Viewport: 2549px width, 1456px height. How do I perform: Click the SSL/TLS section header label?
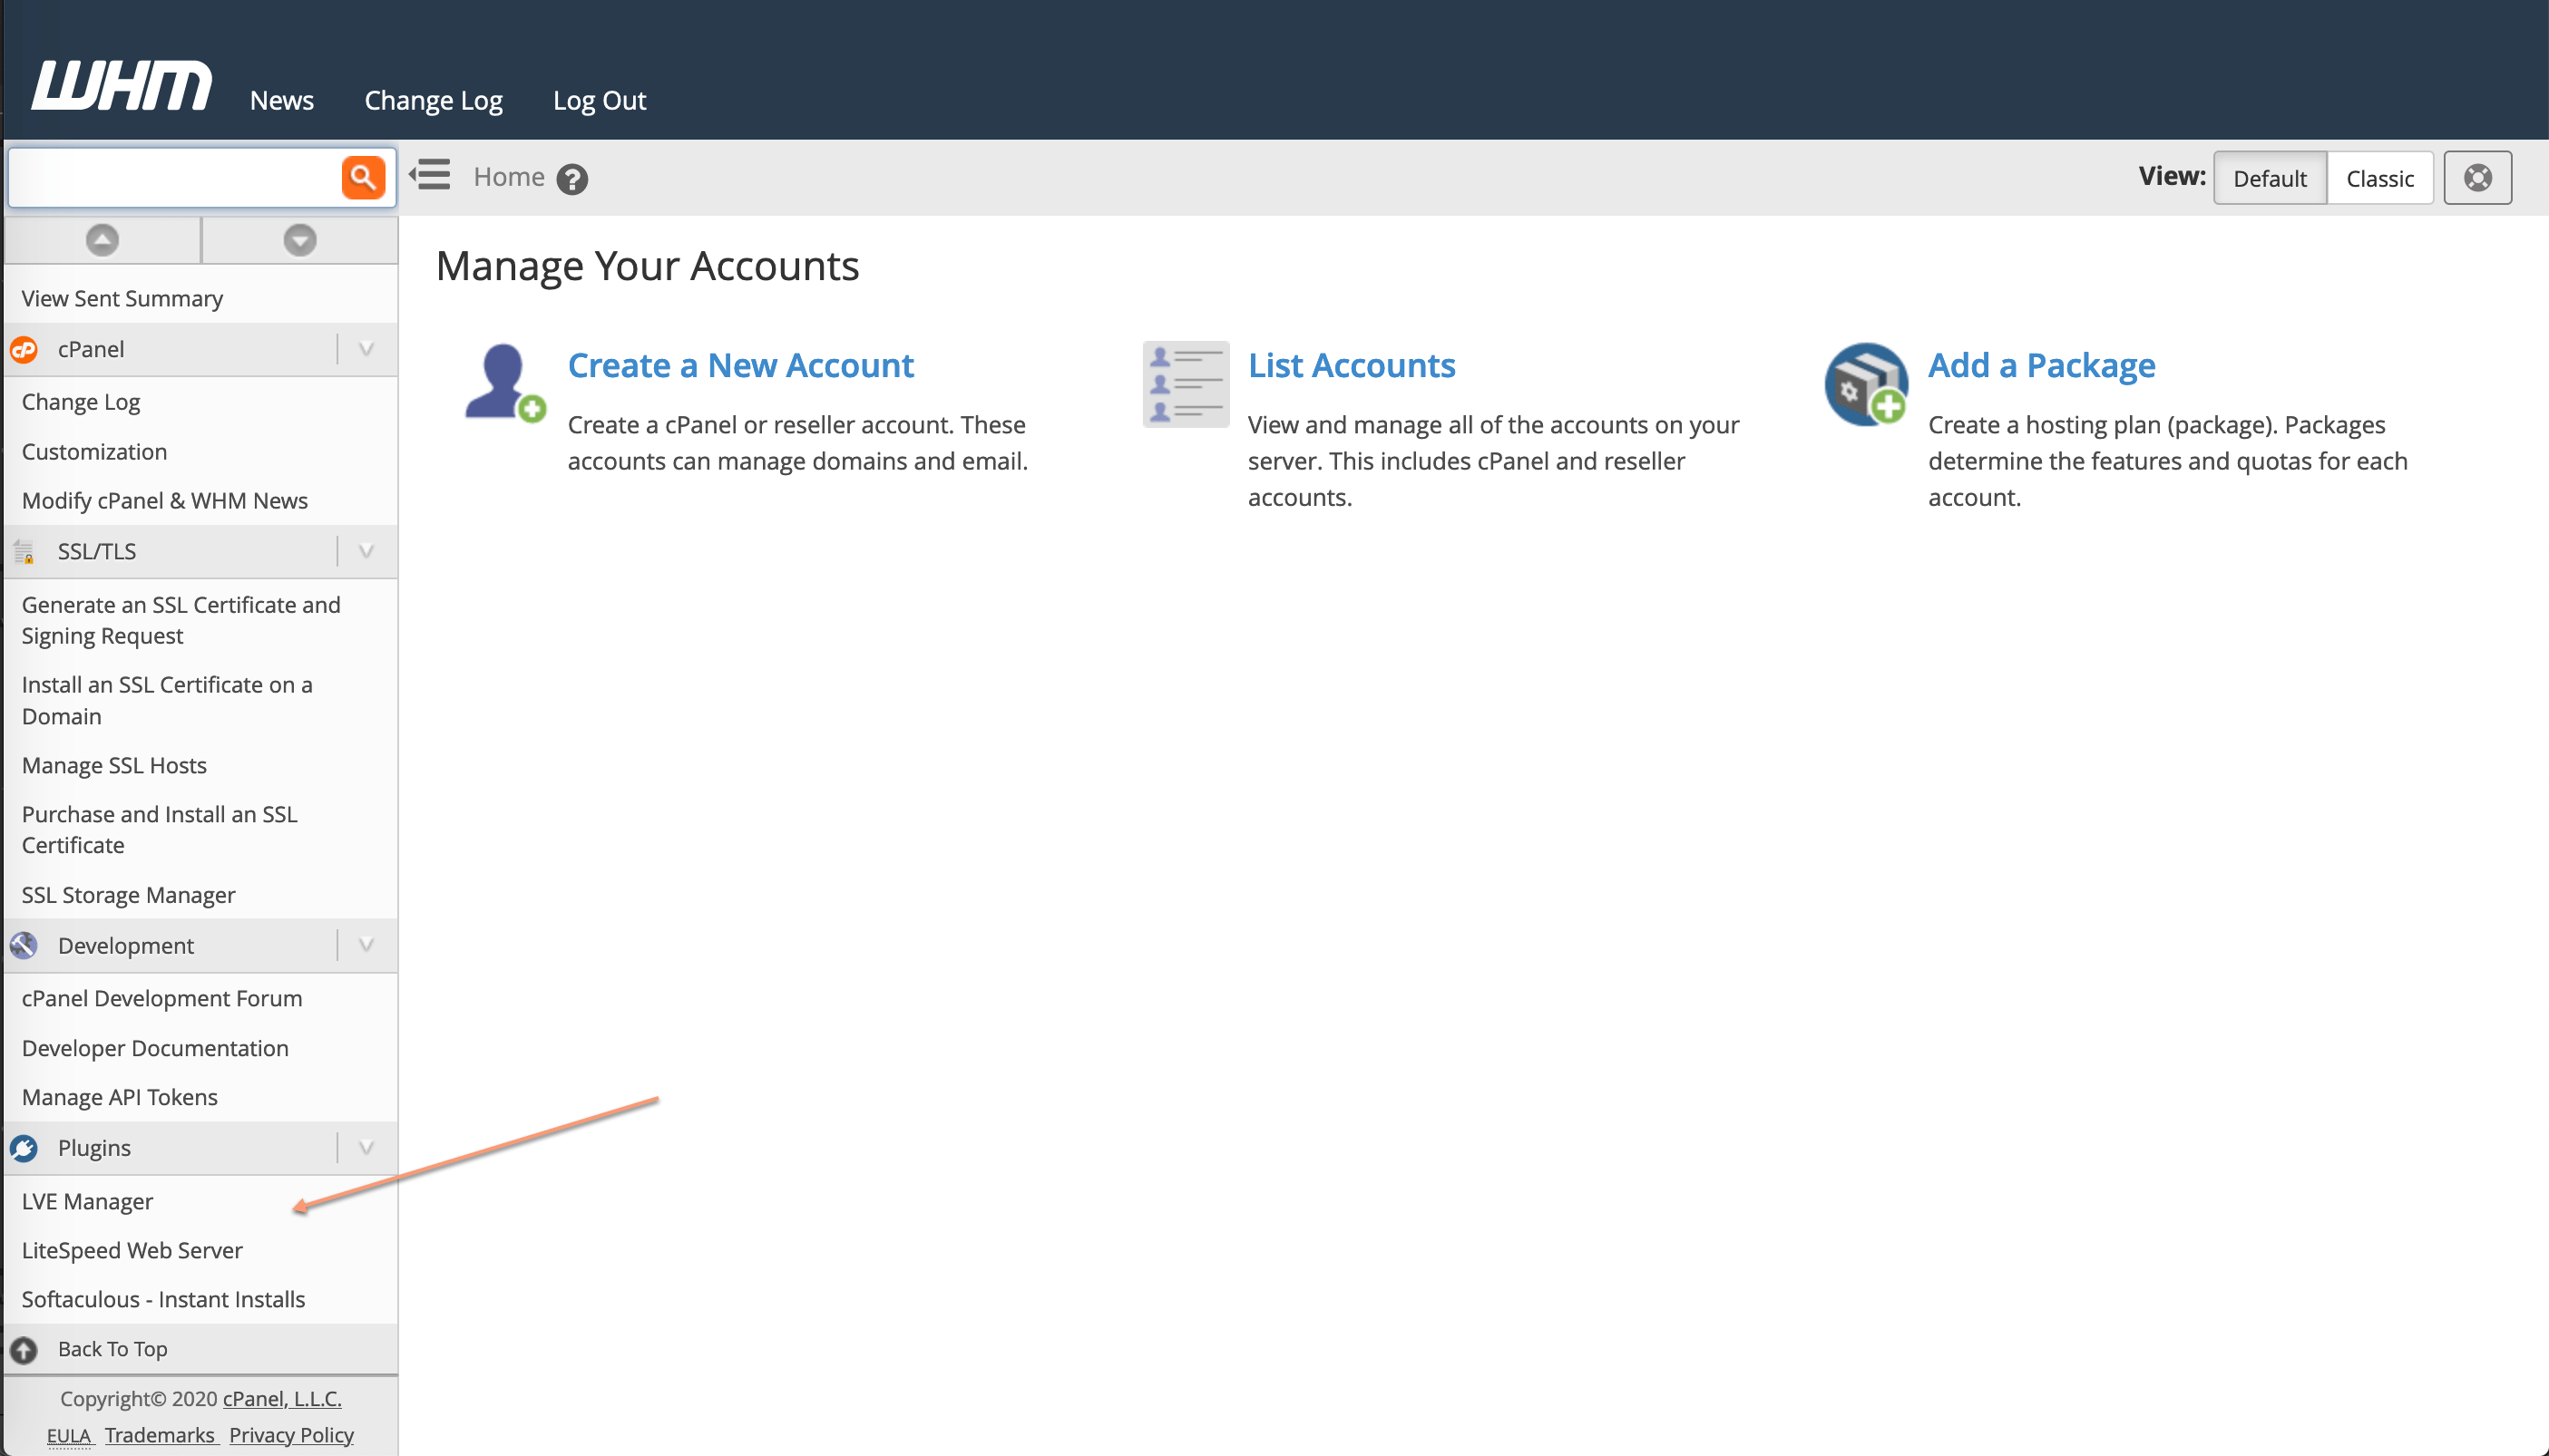pos(97,552)
